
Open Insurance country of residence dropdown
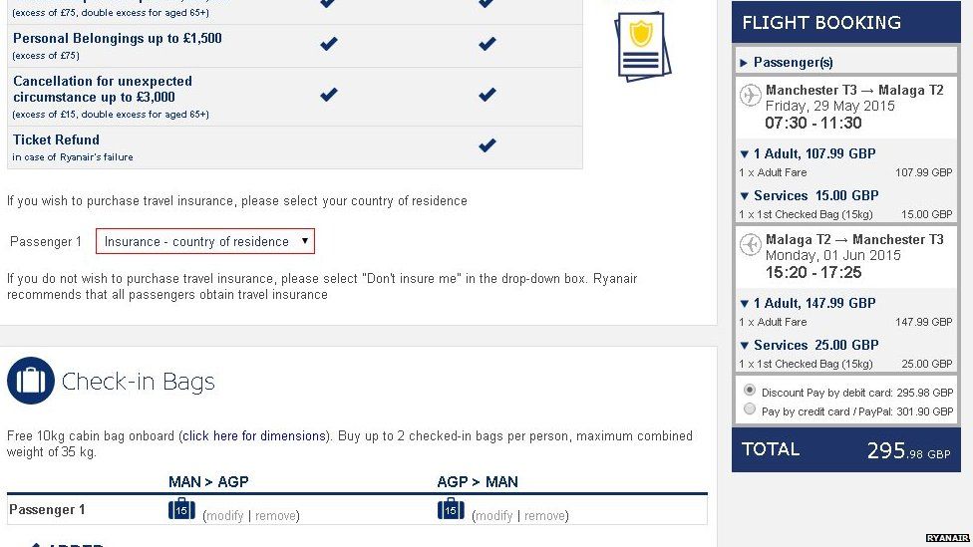[205, 241]
